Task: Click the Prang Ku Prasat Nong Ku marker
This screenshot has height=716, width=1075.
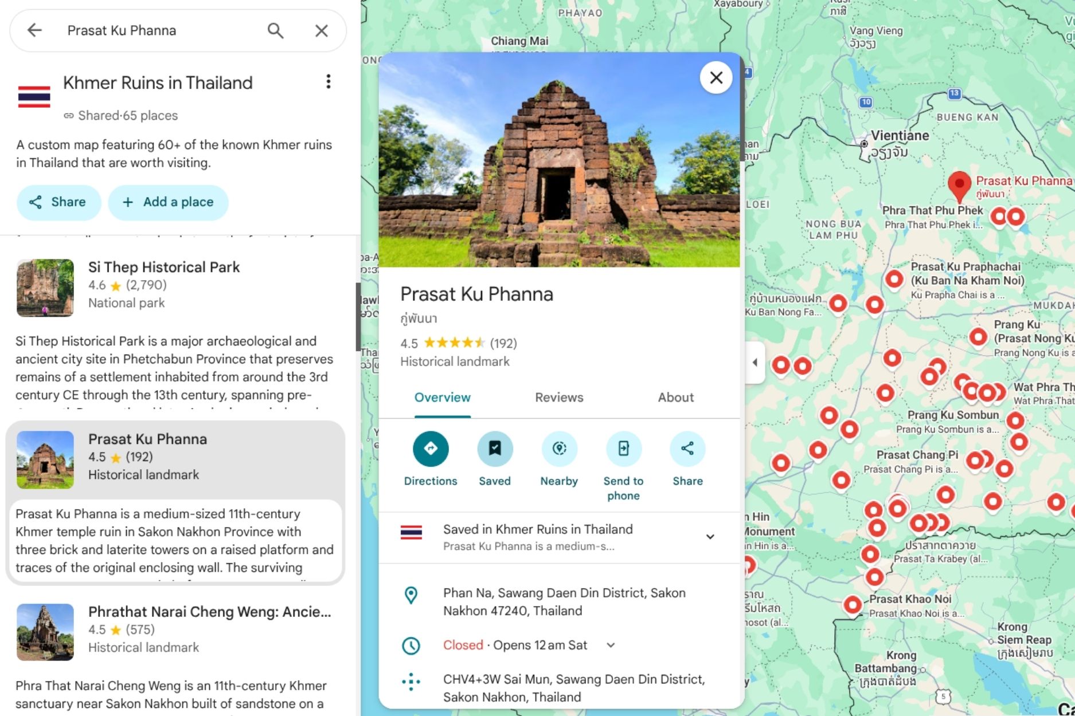Action: [978, 337]
